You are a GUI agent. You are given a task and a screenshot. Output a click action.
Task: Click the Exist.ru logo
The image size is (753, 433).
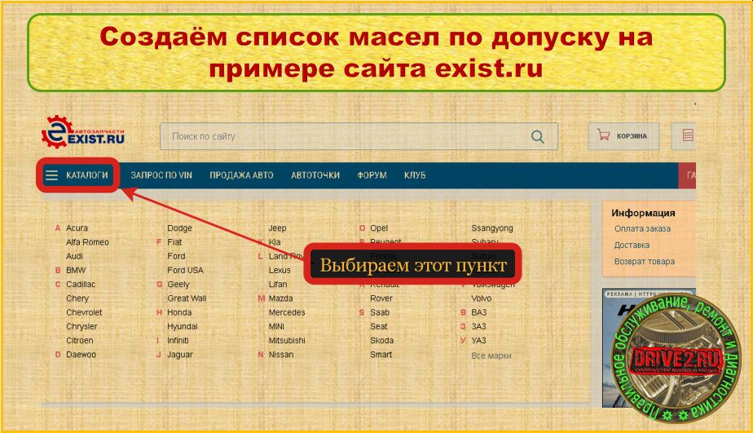tap(83, 131)
